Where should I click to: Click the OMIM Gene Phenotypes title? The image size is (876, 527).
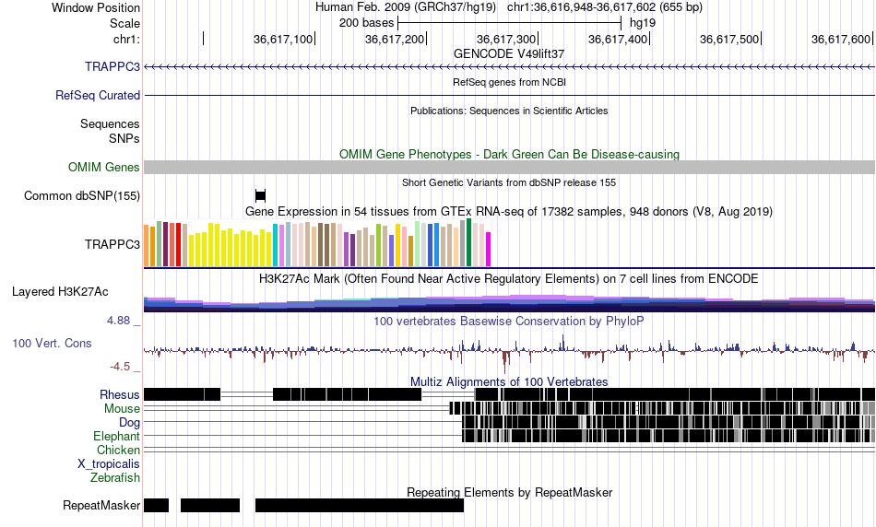(509, 154)
